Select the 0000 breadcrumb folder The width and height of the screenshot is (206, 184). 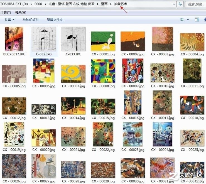click(x=38, y=4)
